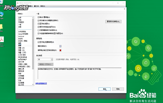The width and height of the screenshot is (163, 103).
Task: Select 色彩管理 category
Action: tap(21, 83)
